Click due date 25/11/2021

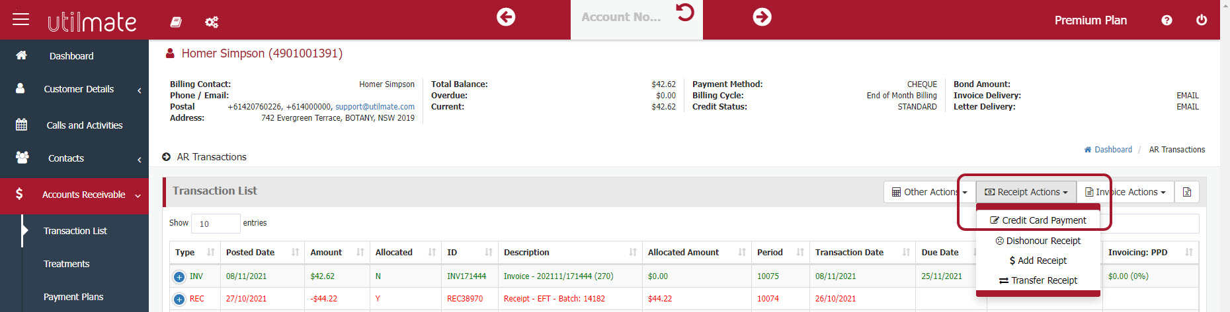(942, 276)
